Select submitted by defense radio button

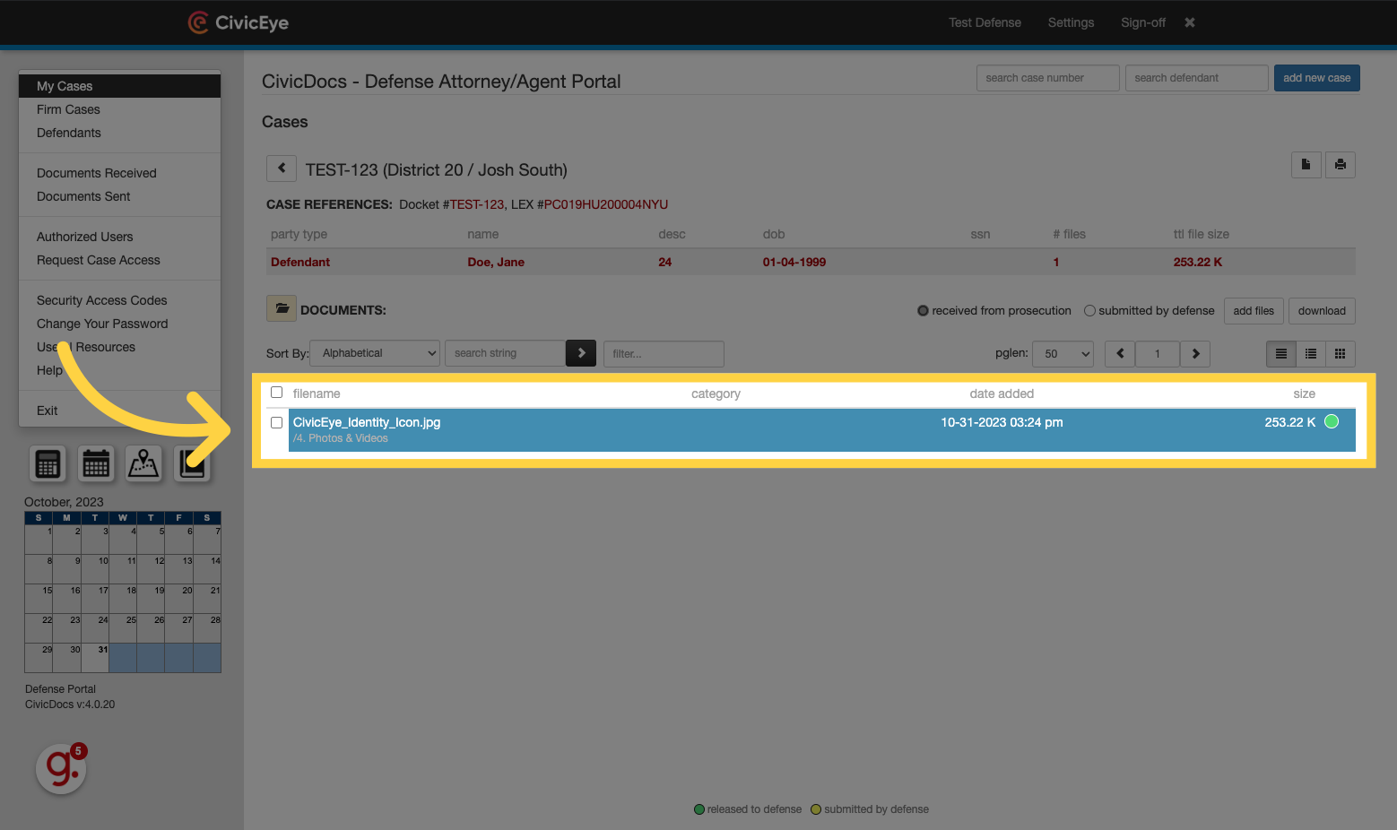click(x=1089, y=311)
